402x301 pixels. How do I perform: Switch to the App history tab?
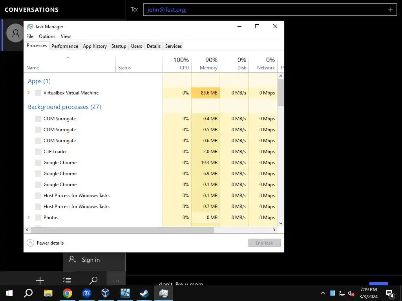coord(95,46)
